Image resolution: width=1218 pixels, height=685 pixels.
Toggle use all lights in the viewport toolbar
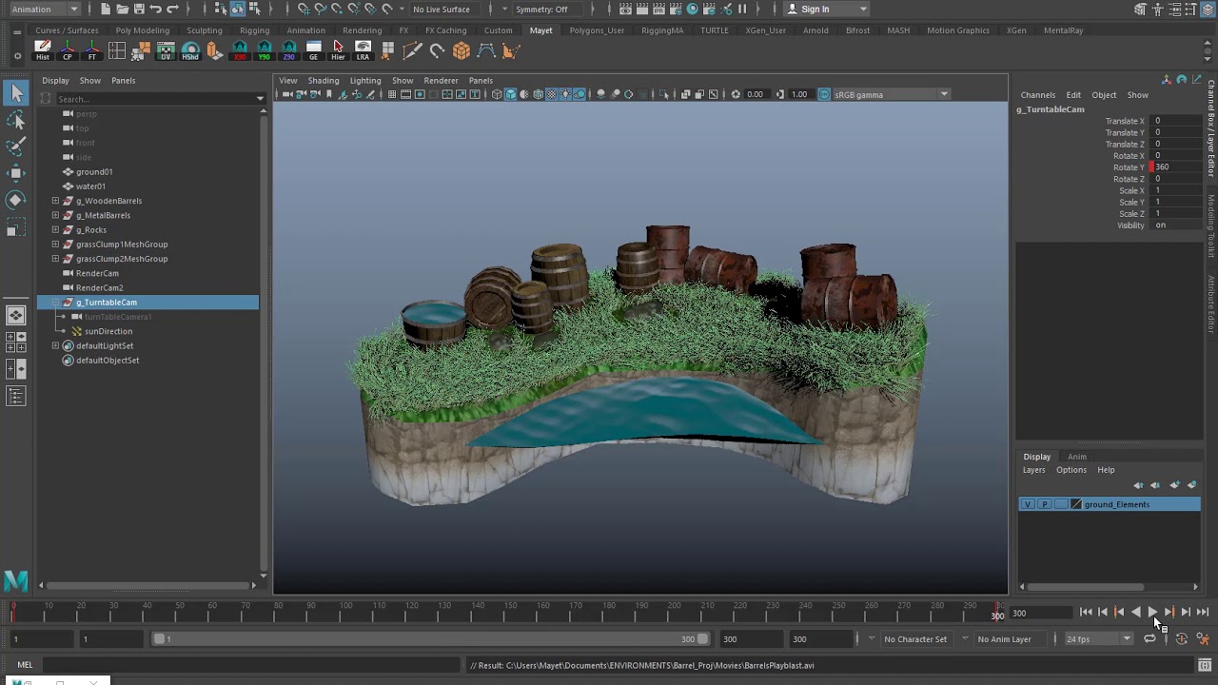point(565,94)
